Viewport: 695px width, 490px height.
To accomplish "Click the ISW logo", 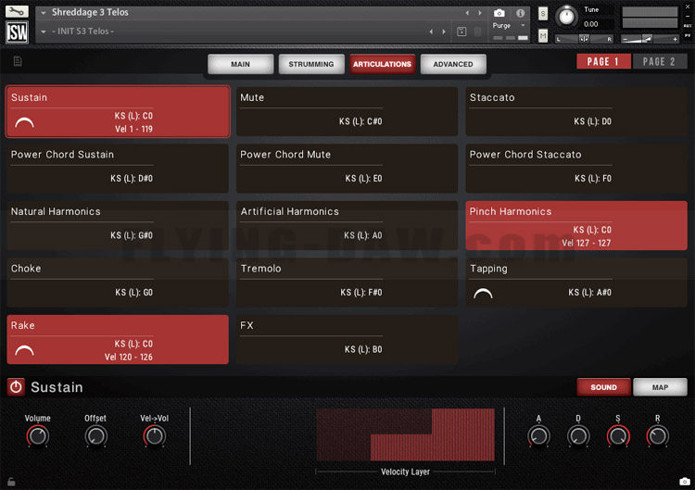I will tap(17, 31).
